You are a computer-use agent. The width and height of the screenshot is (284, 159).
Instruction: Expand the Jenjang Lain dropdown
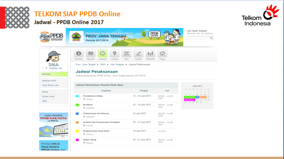[55, 68]
